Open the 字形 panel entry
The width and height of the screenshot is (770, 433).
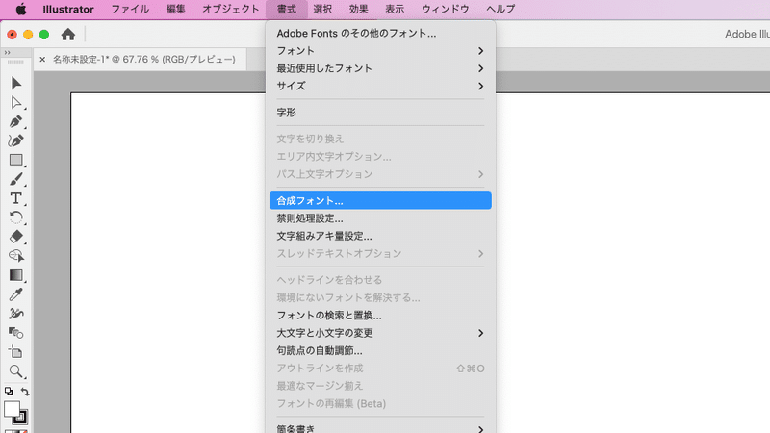[x=380, y=113]
